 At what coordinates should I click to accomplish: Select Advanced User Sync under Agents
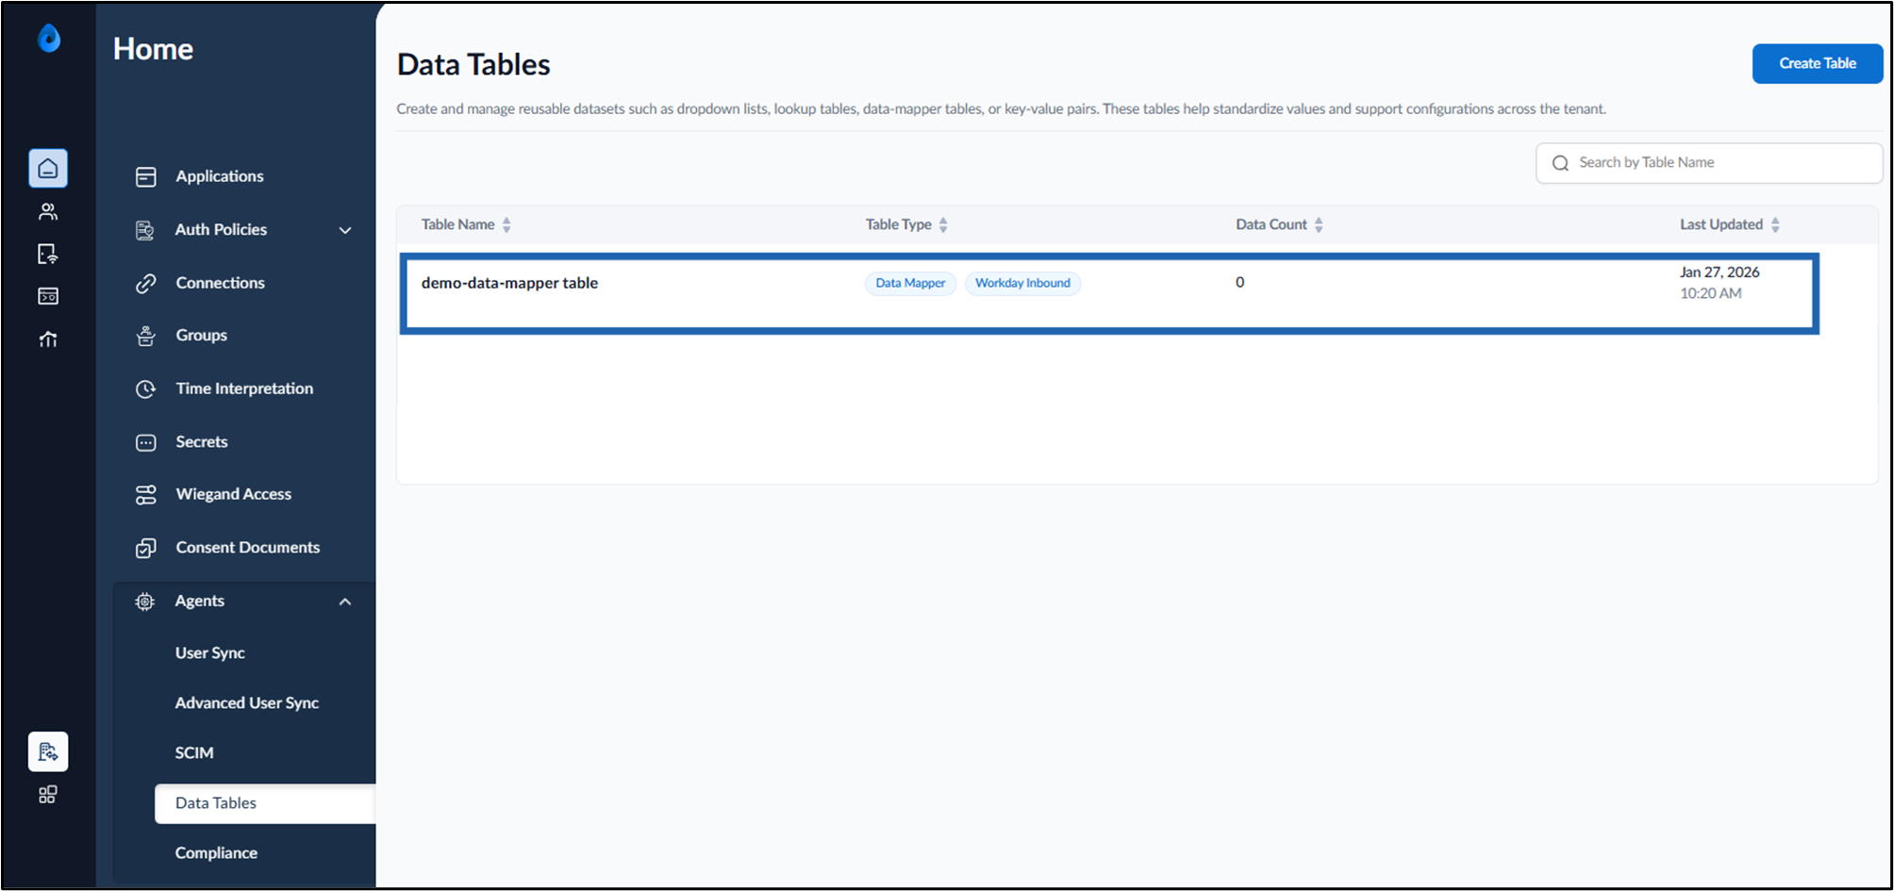click(246, 702)
